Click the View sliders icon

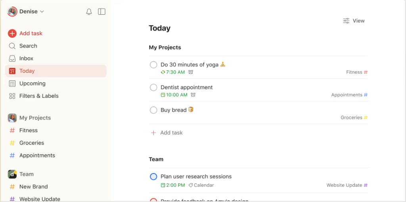346,21
